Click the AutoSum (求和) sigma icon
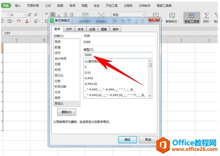This screenshot has width=220, height=156. 207,15
